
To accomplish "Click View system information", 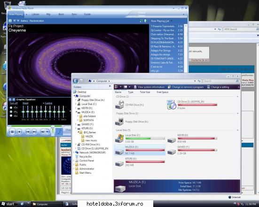I will (149, 87).
